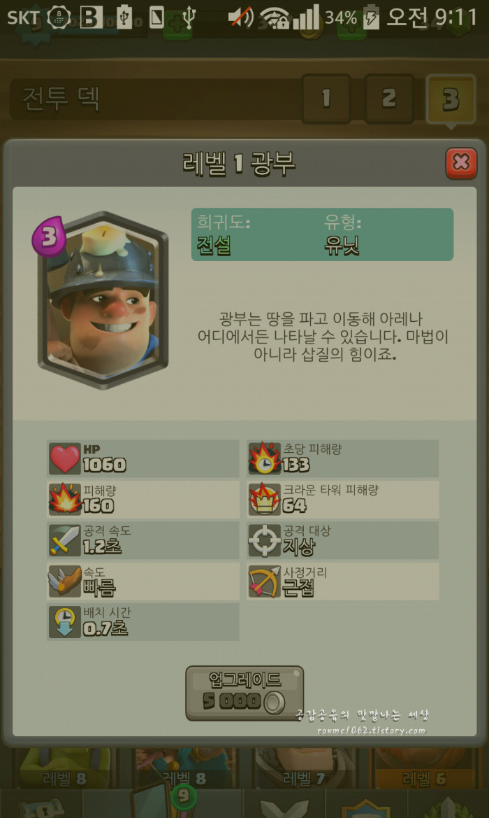Tap the 속도 winged boot icon
This screenshot has width=489, height=818.
(x=65, y=581)
